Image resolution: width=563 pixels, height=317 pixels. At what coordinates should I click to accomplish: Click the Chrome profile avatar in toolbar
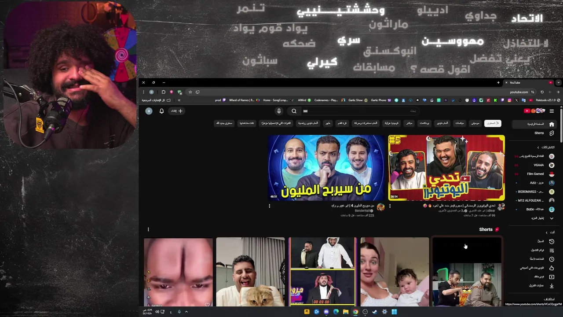(x=151, y=92)
